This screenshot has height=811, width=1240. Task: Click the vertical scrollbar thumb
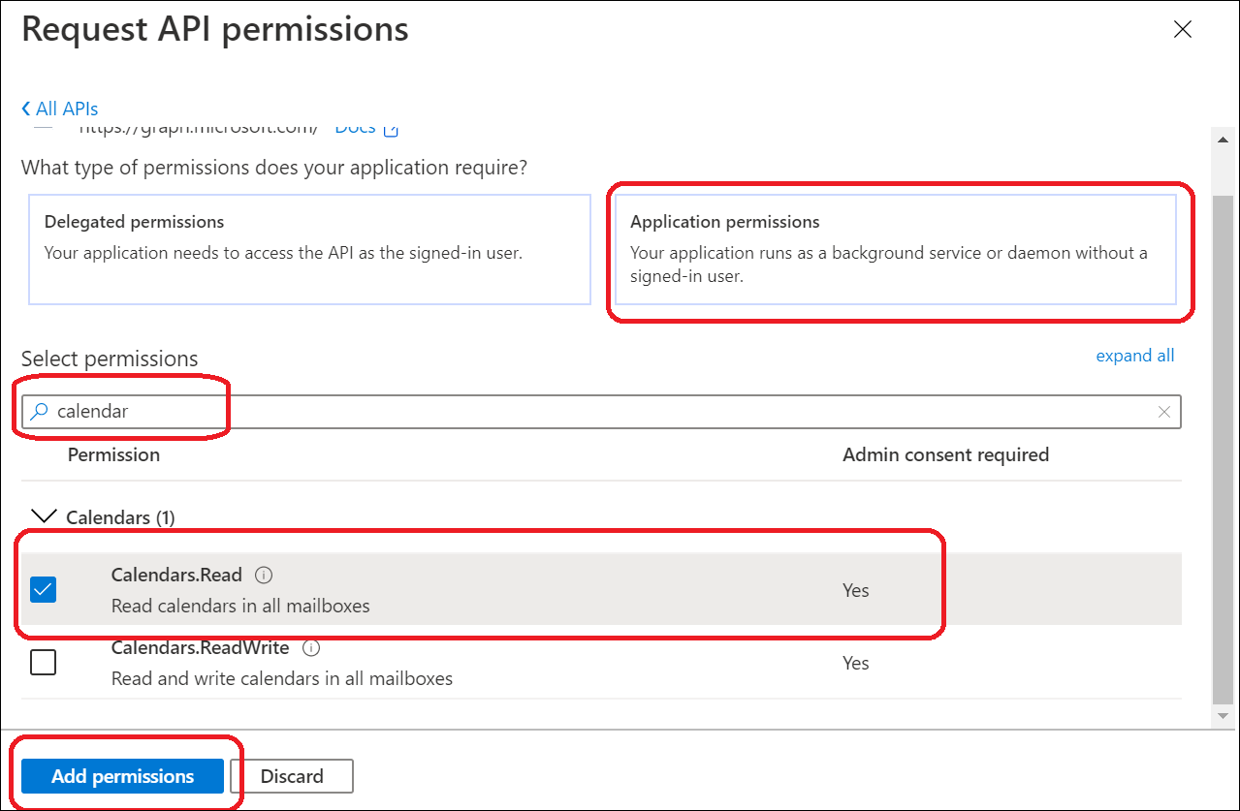pos(1224,446)
